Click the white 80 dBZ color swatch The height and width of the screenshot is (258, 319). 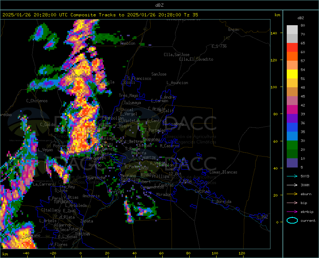(292, 29)
